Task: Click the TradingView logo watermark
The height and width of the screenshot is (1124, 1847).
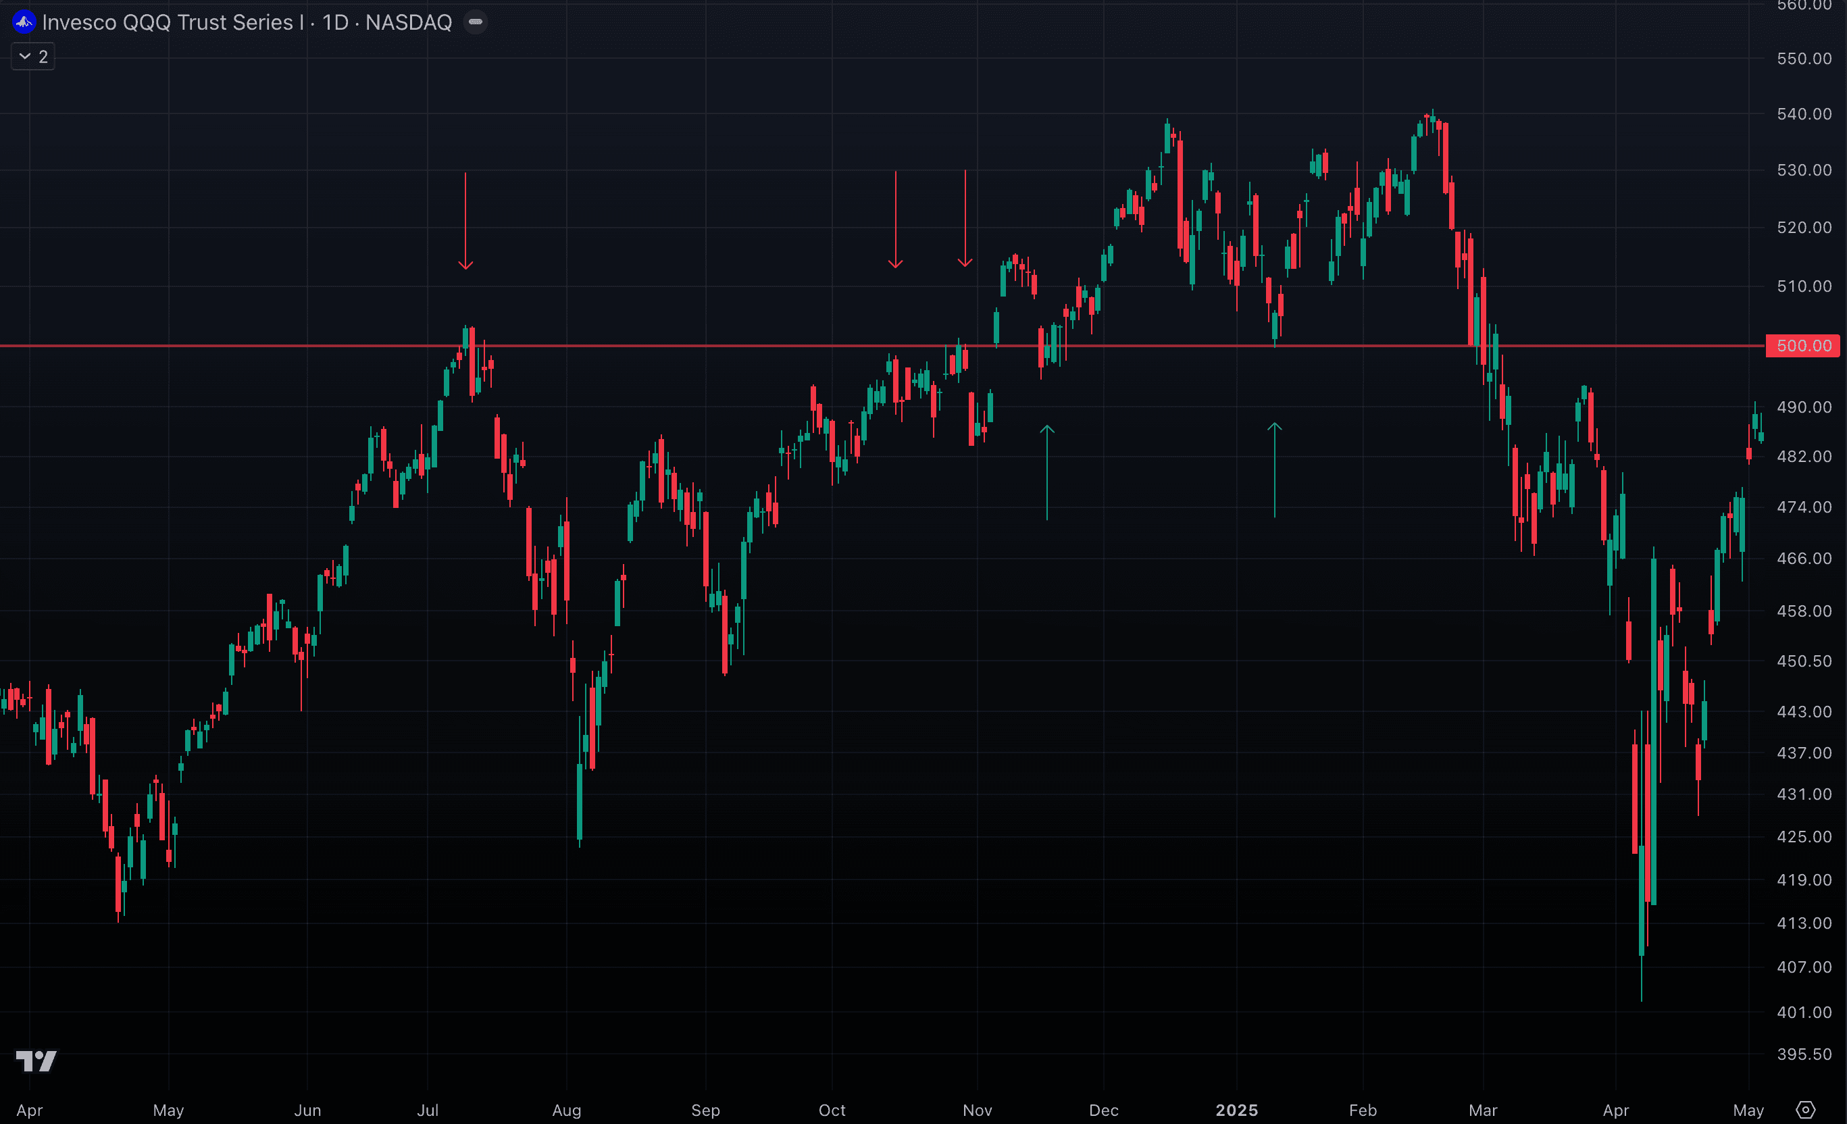Action: pyautogui.click(x=35, y=1061)
